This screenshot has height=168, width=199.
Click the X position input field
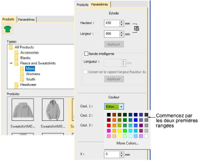click(x=112, y=154)
